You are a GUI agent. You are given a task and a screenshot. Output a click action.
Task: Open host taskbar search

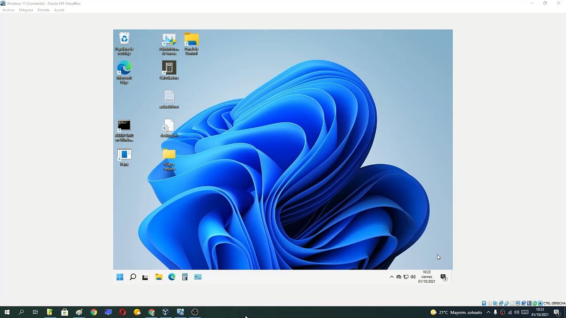[21, 312]
